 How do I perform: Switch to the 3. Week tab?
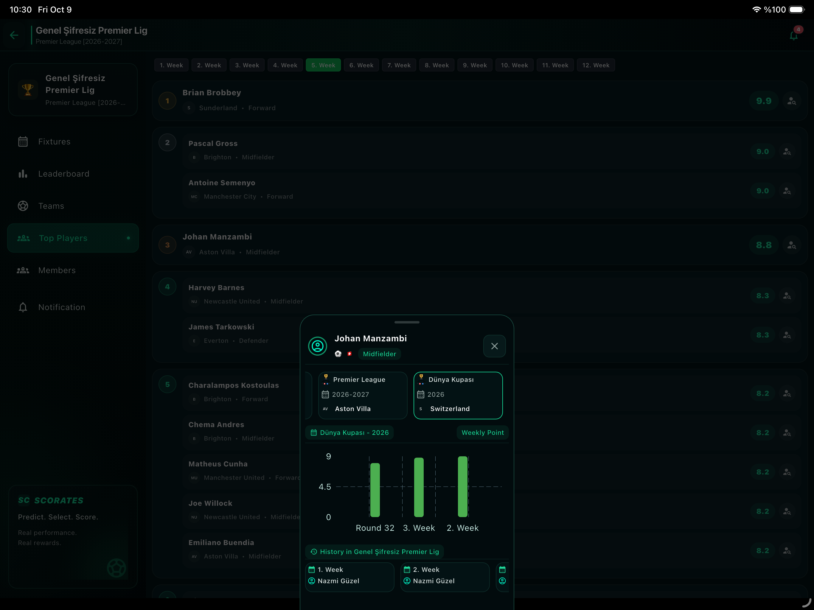tap(247, 65)
